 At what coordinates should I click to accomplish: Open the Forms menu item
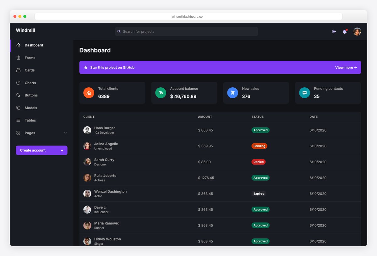(30, 58)
